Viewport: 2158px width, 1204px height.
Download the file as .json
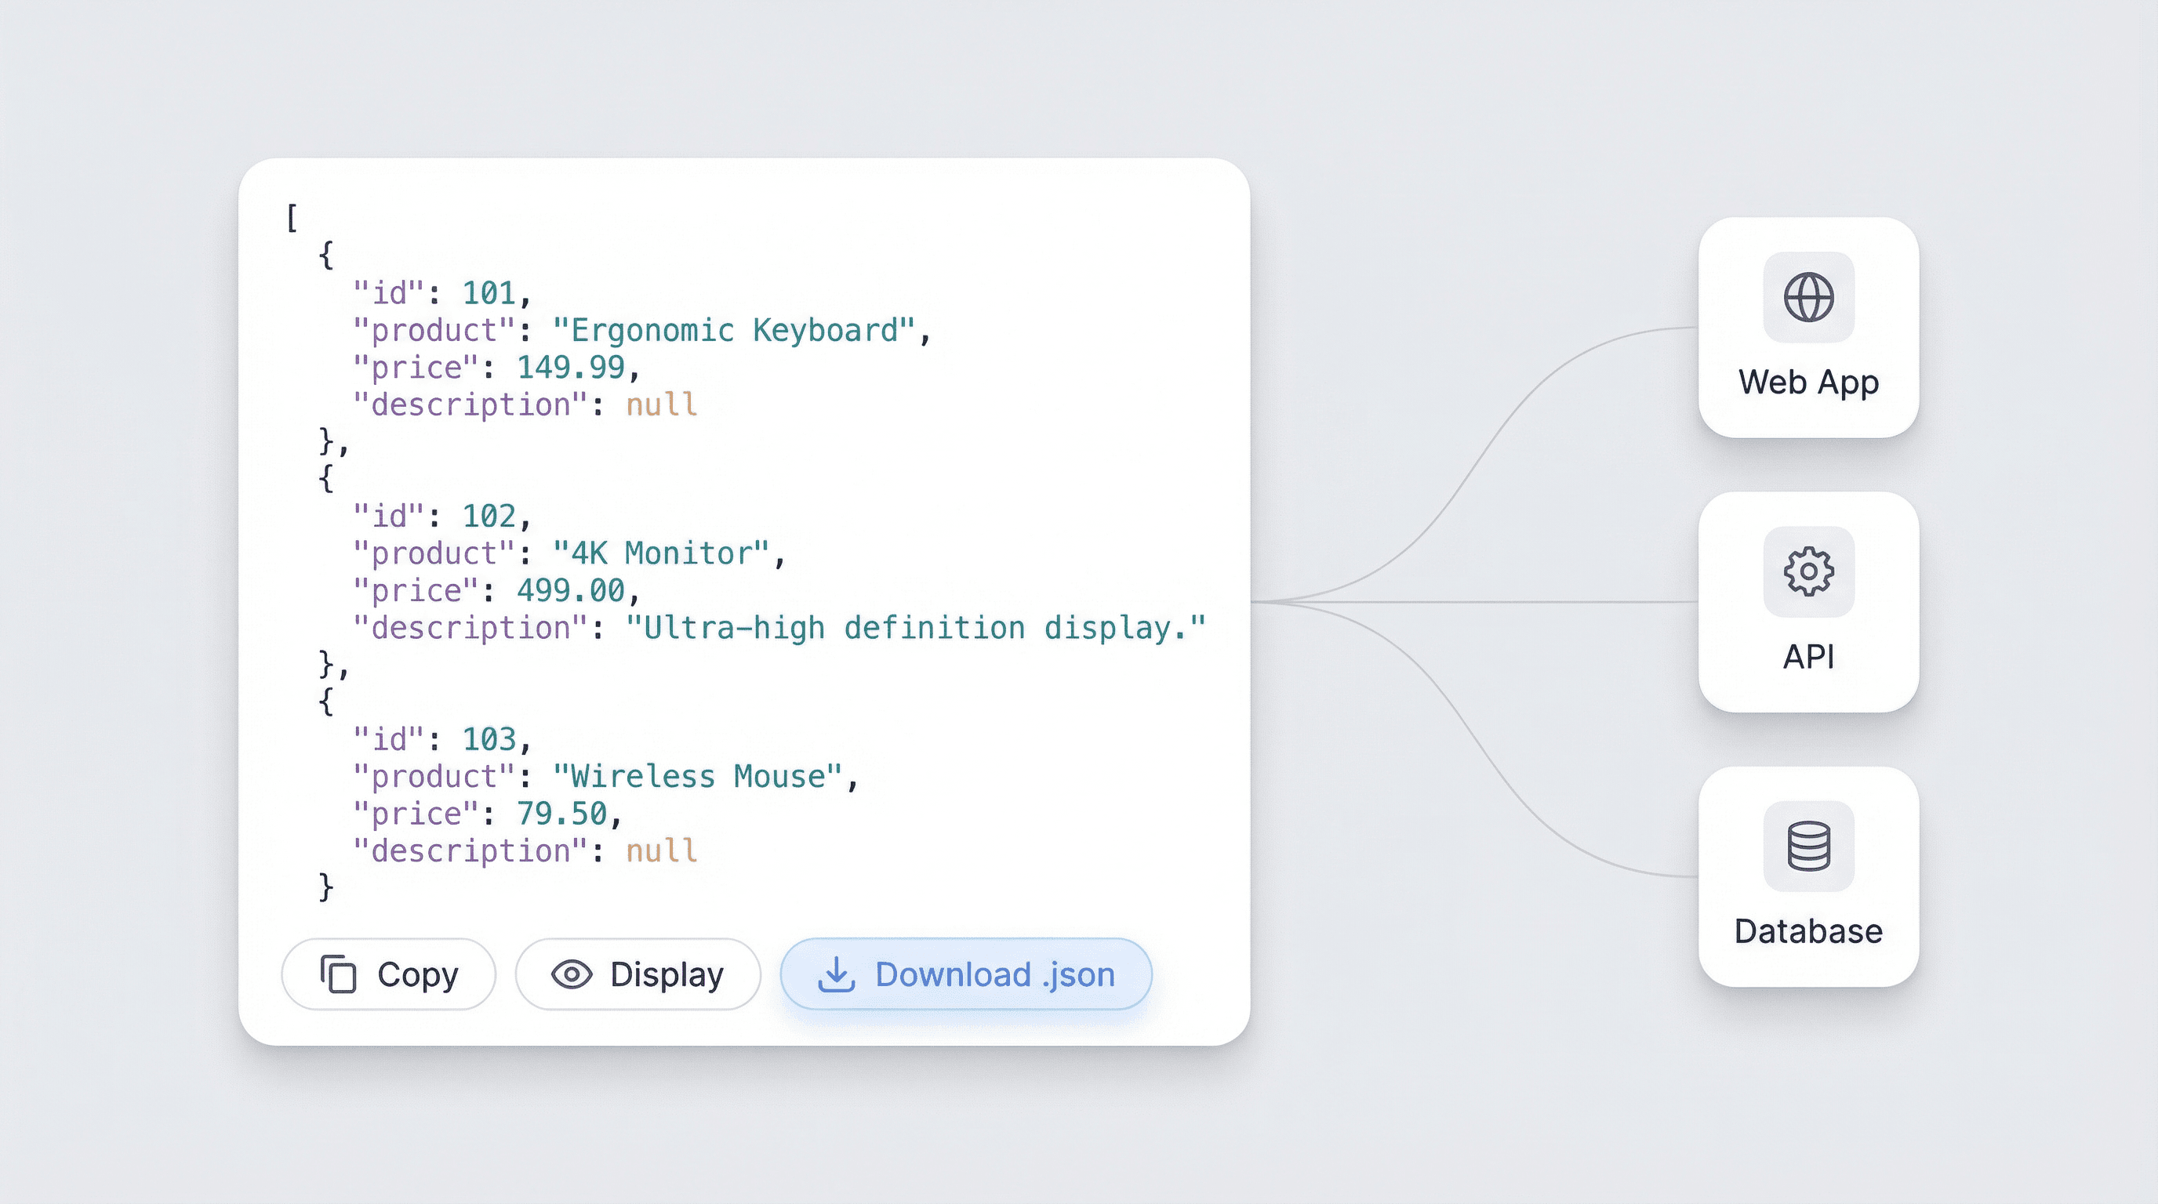click(x=967, y=974)
